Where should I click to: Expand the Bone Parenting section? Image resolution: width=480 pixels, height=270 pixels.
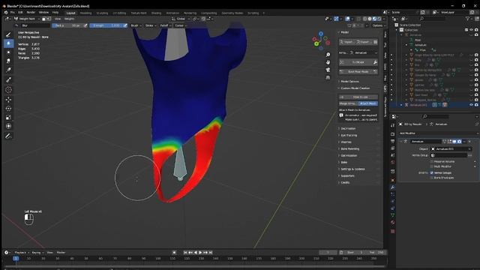(350, 148)
